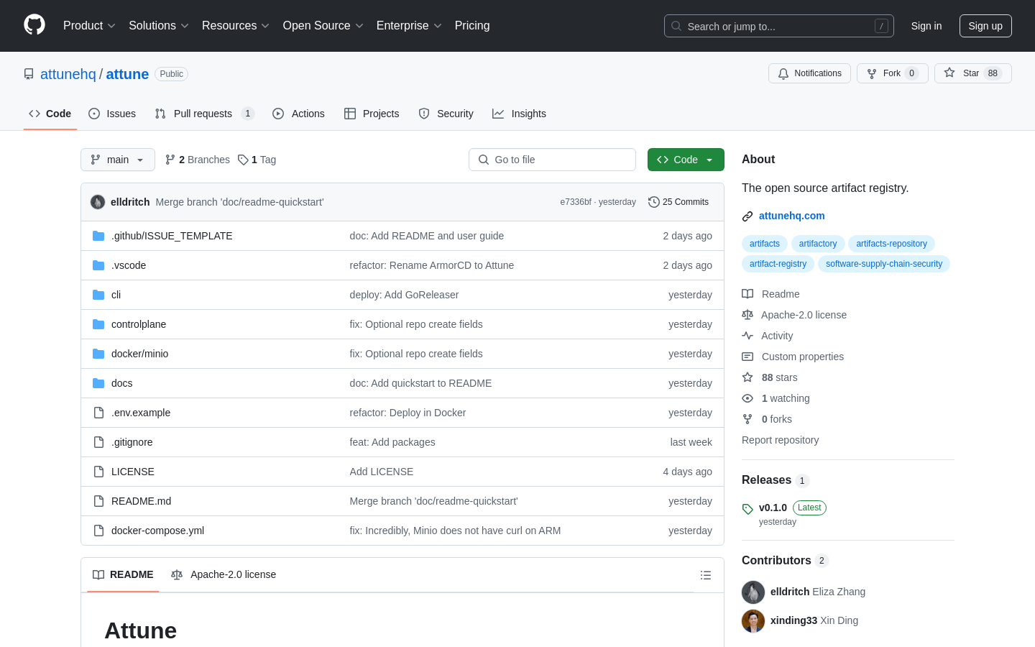Click the Star icon
1035x647 pixels.
point(949,73)
